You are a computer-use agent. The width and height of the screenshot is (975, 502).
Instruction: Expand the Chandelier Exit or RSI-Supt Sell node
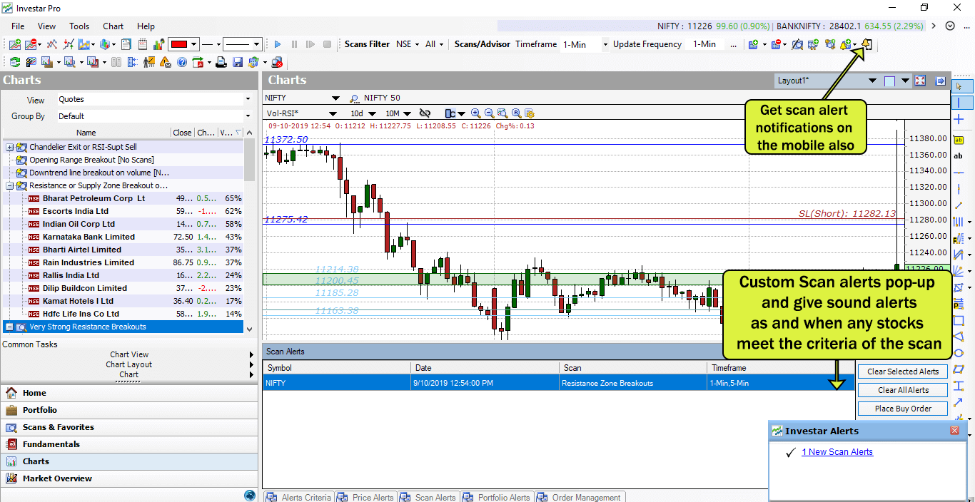coord(10,147)
